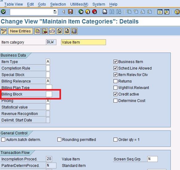Click the Undo change icon

click(52, 31)
